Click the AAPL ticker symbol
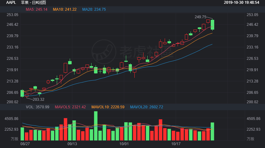This screenshot has width=265, height=148. coord(11,3)
